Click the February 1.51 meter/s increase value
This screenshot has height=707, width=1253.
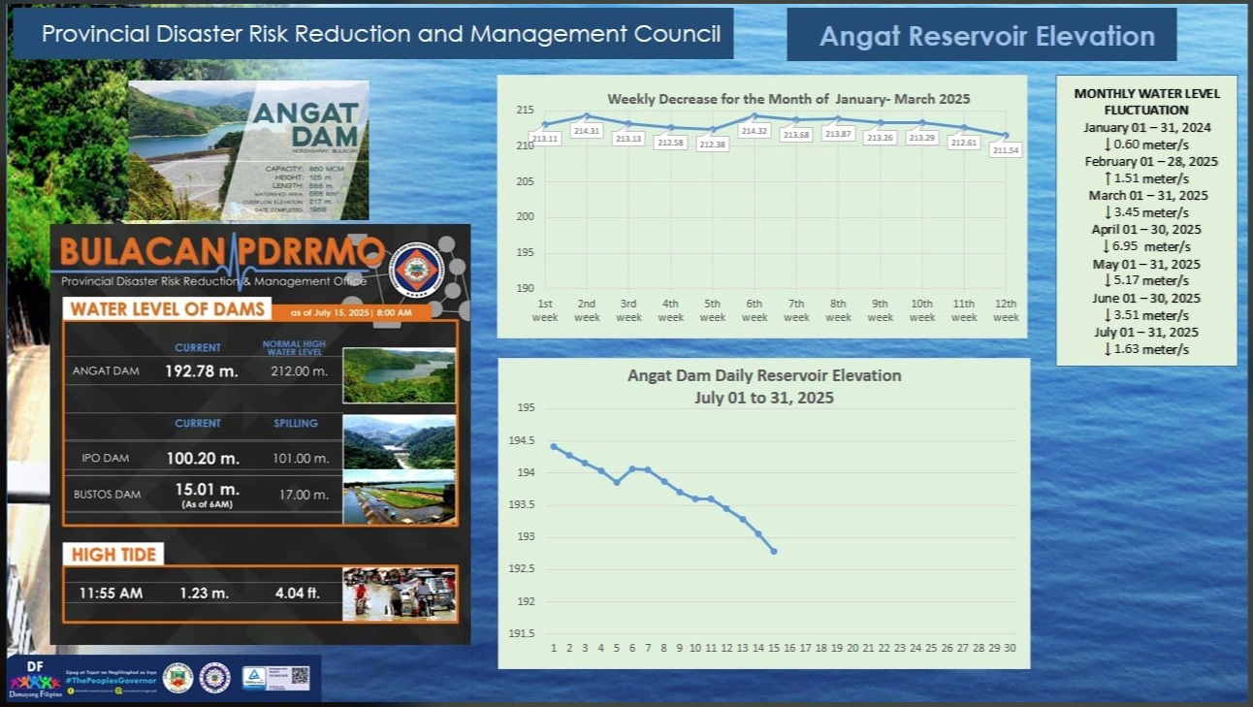pyautogui.click(x=1146, y=178)
